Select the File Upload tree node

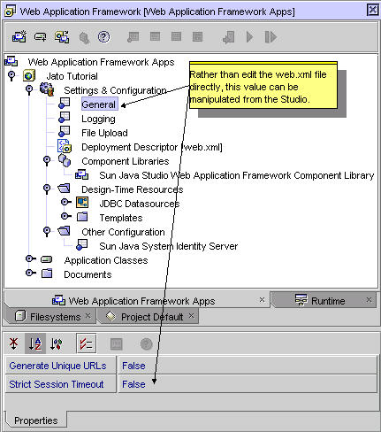point(104,133)
